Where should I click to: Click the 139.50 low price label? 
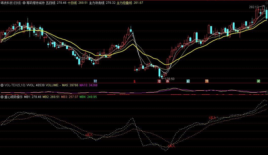170,79
